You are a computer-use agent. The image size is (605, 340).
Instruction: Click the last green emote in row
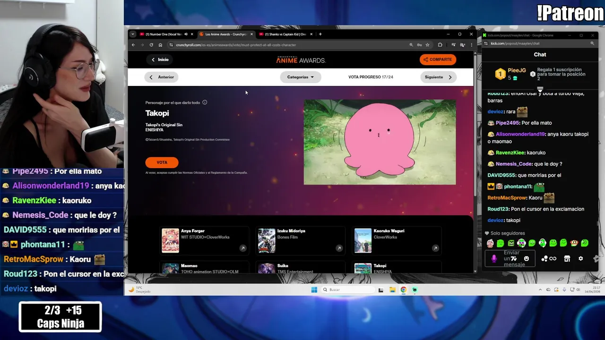(x=585, y=243)
